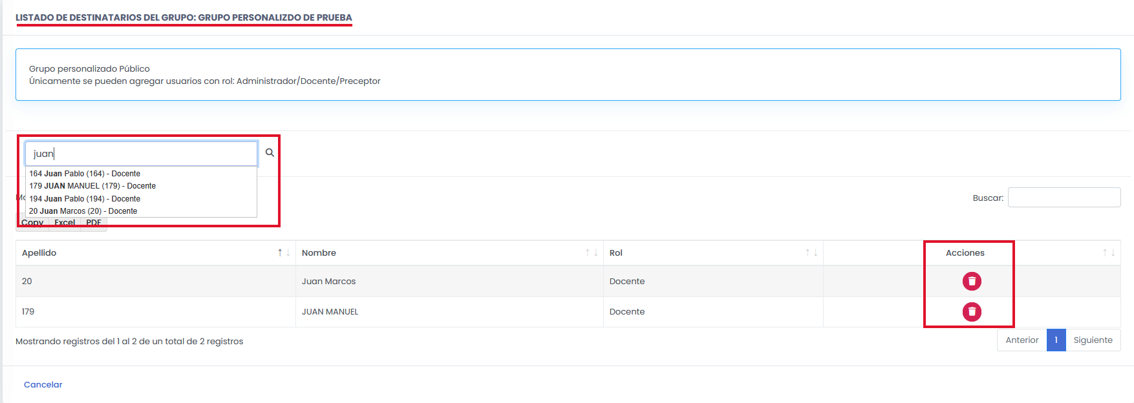
Task: Focus the Buscar filter input field
Action: [1064, 198]
